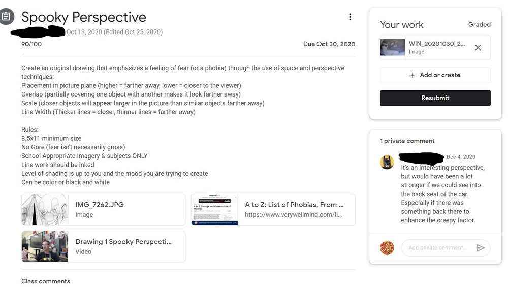Open the IMG_7262.JPG clown image thumbnail

[45, 210]
